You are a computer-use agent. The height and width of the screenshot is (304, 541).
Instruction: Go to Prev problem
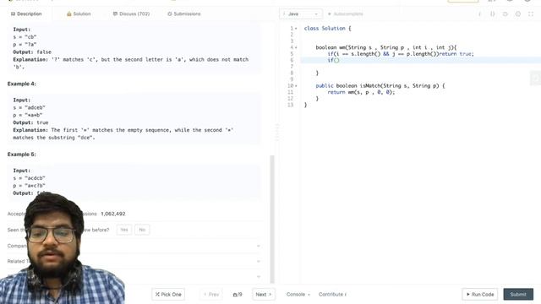tap(211, 295)
